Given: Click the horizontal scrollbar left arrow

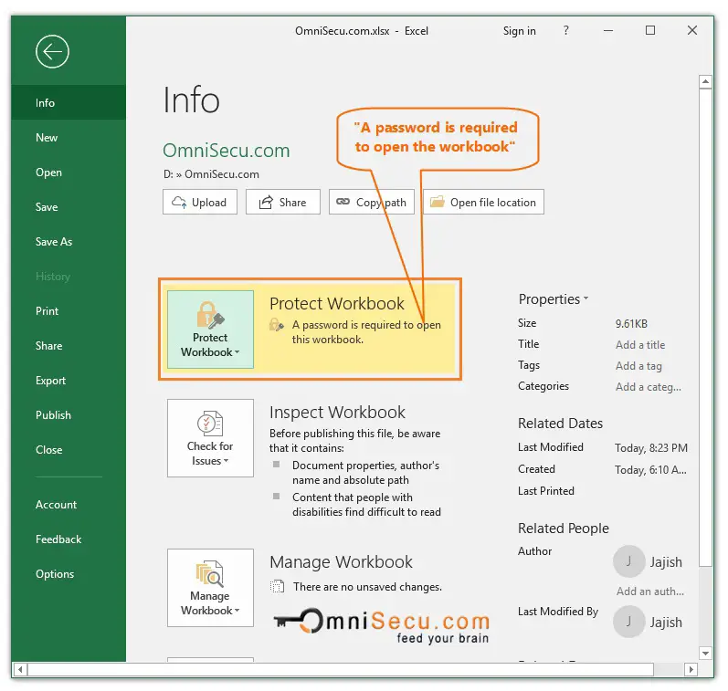Looking at the screenshot, I should [20, 669].
